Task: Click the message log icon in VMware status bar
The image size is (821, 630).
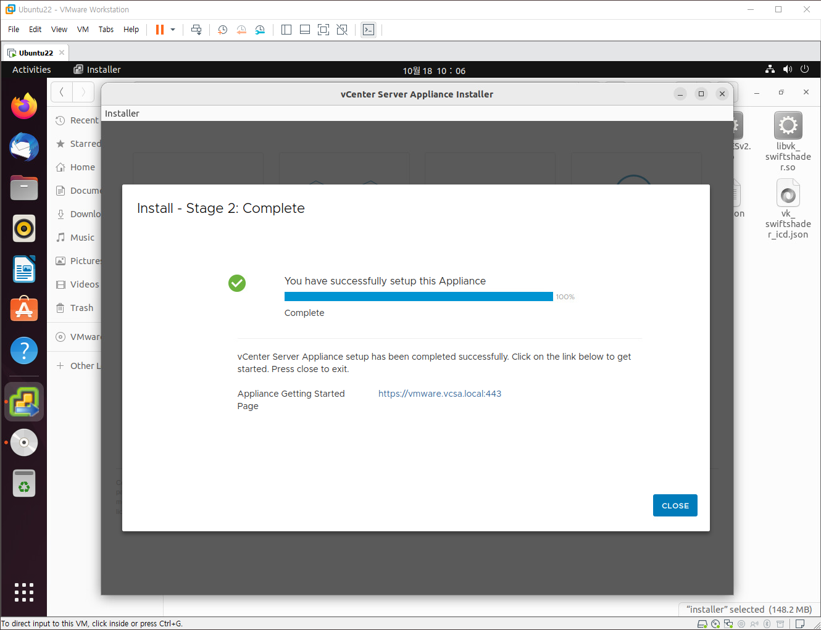Action: [800, 624]
